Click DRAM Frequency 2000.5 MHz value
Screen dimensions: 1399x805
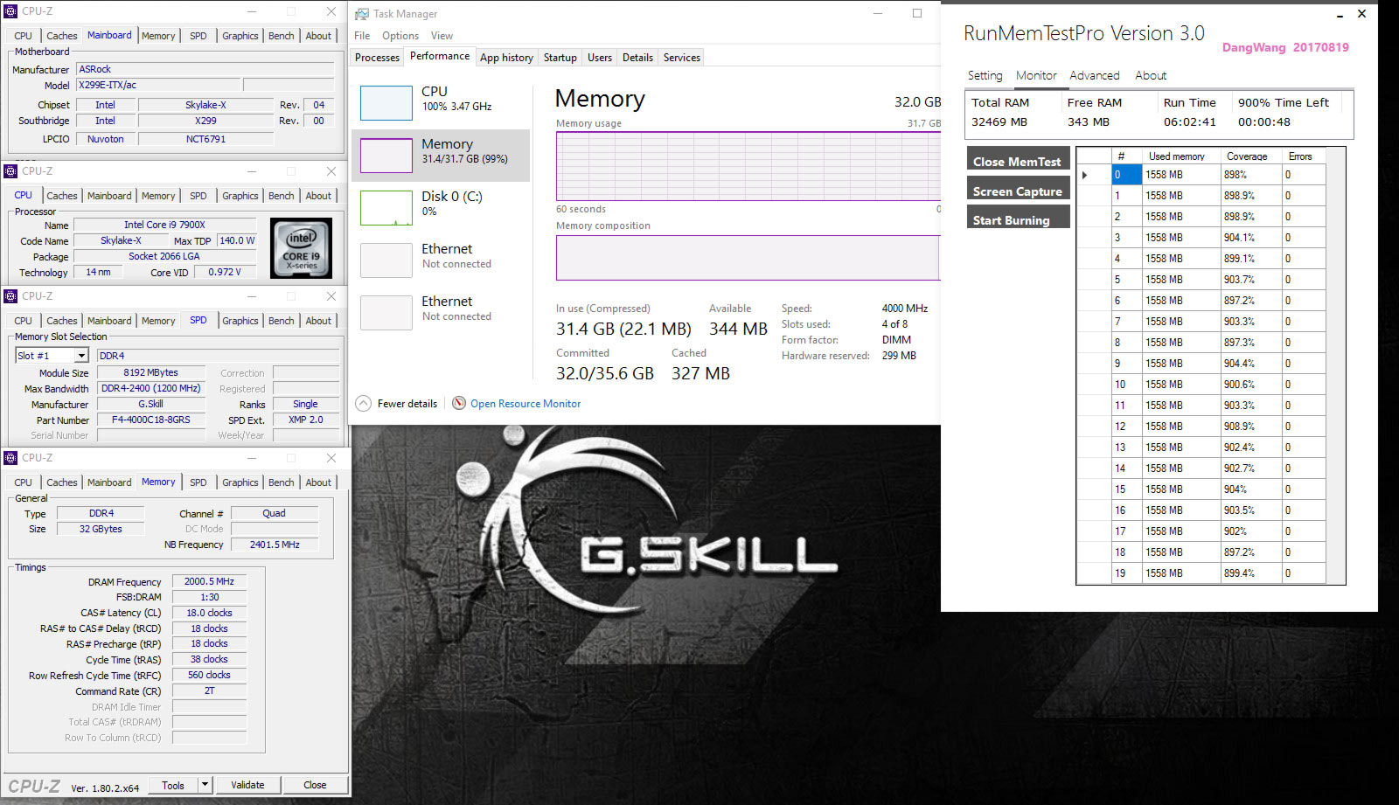coord(209,581)
